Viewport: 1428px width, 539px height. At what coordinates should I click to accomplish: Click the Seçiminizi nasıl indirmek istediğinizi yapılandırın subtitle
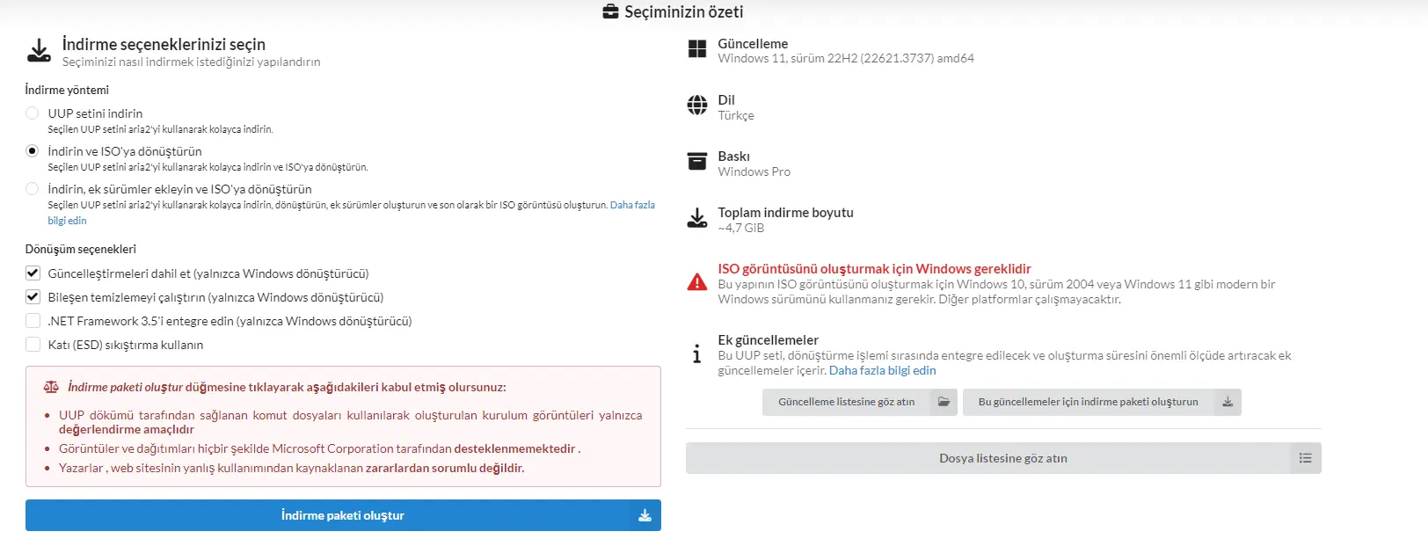click(x=191, y=62)
